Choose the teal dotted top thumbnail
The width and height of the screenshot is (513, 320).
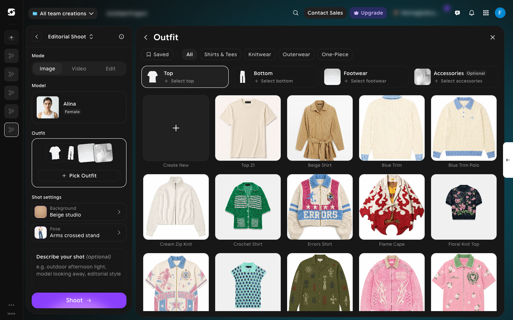(248, 282)
